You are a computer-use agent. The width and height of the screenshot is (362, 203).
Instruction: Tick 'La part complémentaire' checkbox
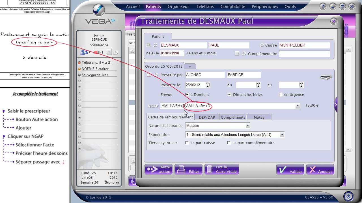tap(229, 143)
